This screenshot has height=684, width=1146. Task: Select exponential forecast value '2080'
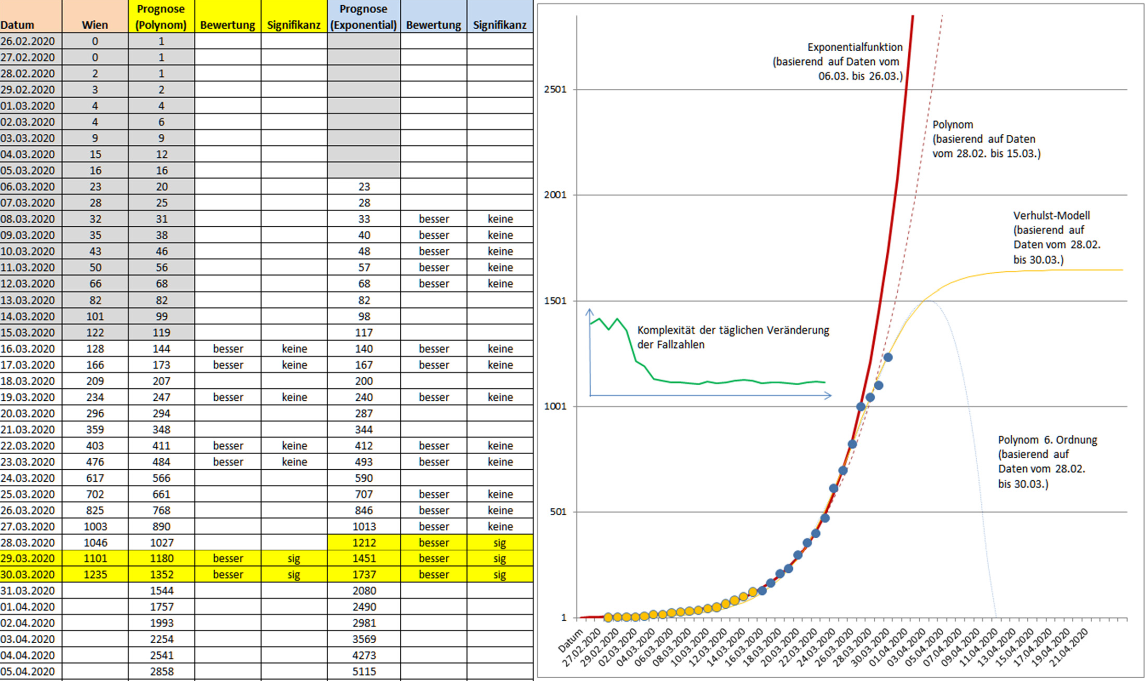pos(364,590)
